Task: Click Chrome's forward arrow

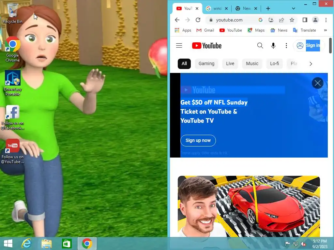Action: click(188, 20)
